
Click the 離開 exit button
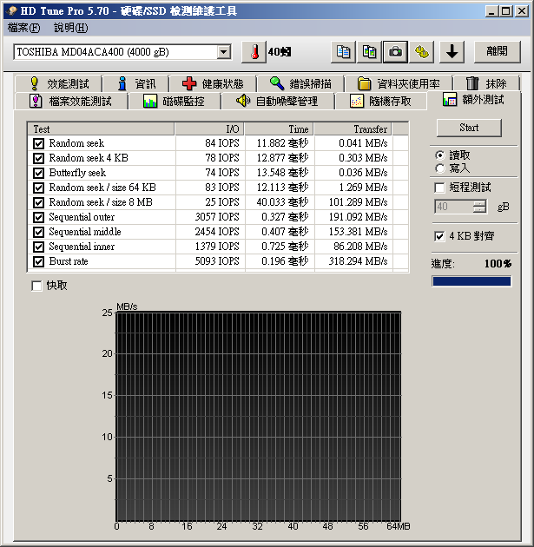point(497,52)
